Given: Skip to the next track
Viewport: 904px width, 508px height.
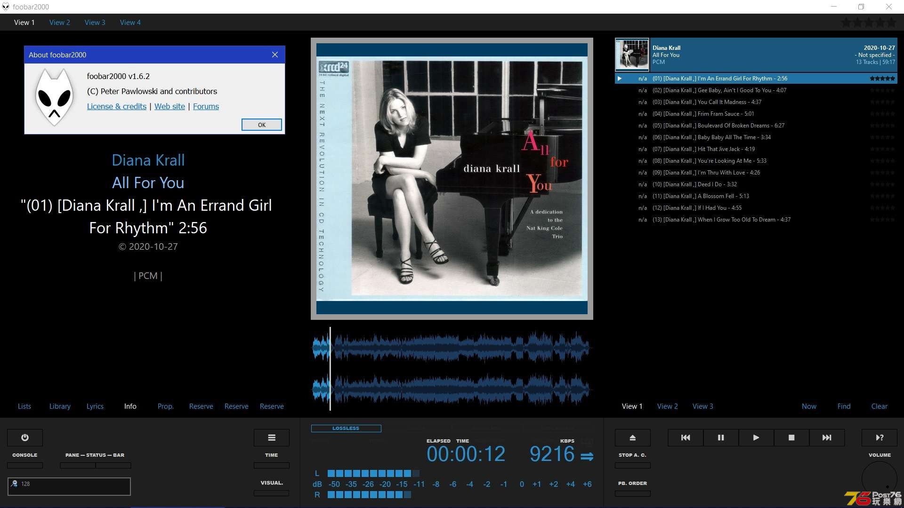Looking at the screenshot, I should point(827,437).
